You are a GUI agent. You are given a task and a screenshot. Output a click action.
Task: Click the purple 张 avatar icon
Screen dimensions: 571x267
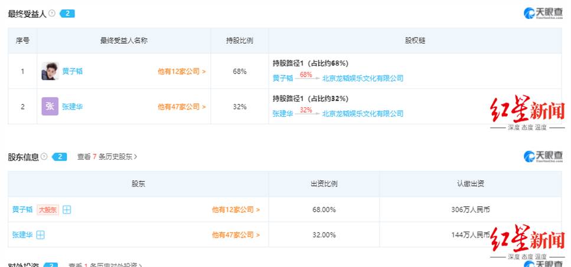pos(50,107)
